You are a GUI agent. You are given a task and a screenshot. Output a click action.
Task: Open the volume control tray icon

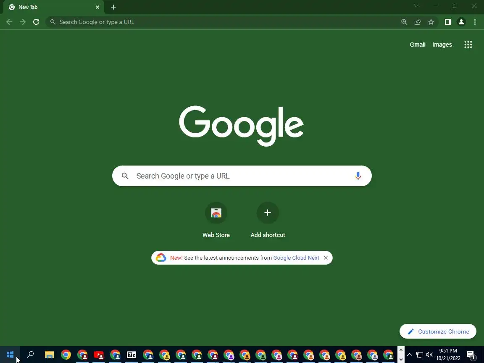429,355
